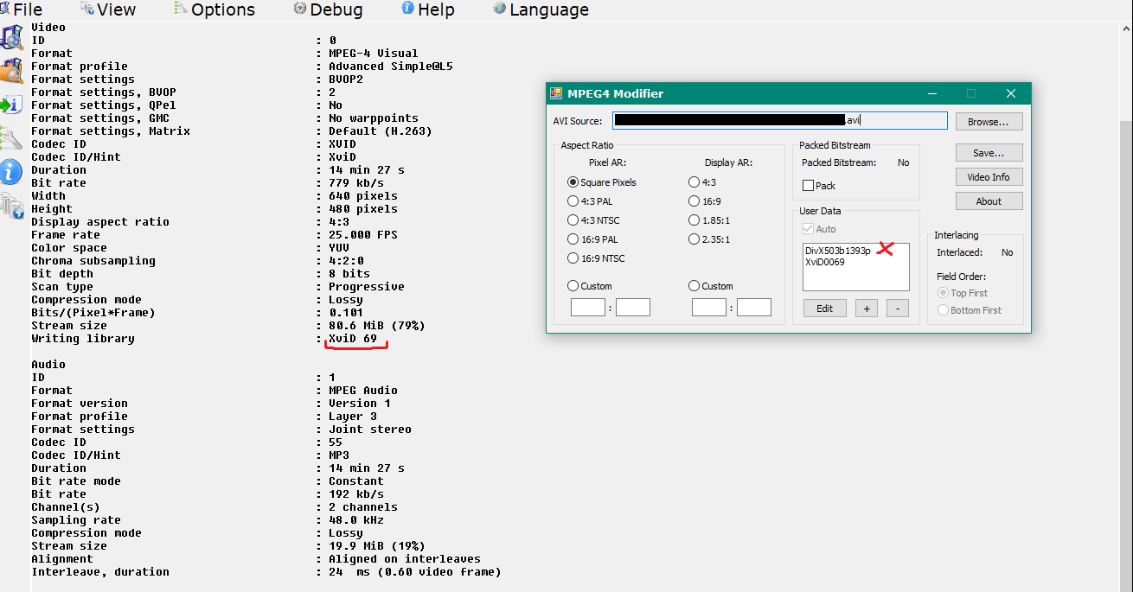Open the Debug menu in MediaInfo
The width and height of the screenshot is (1133, 592).
329,10
